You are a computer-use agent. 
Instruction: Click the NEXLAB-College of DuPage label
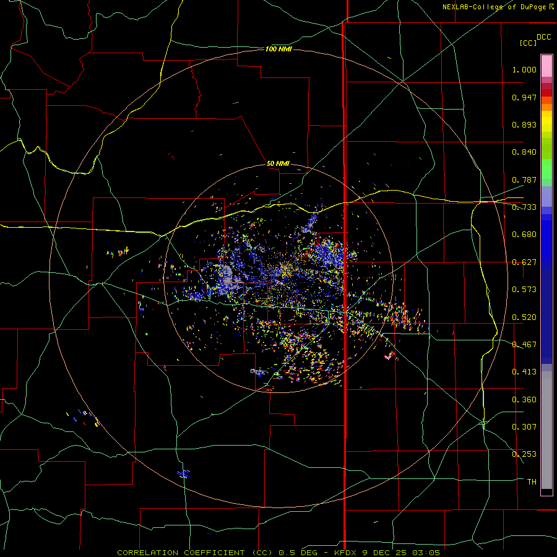(494, 7)
